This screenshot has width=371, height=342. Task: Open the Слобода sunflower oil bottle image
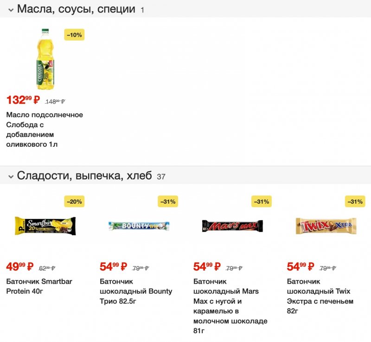pos(45,59)
